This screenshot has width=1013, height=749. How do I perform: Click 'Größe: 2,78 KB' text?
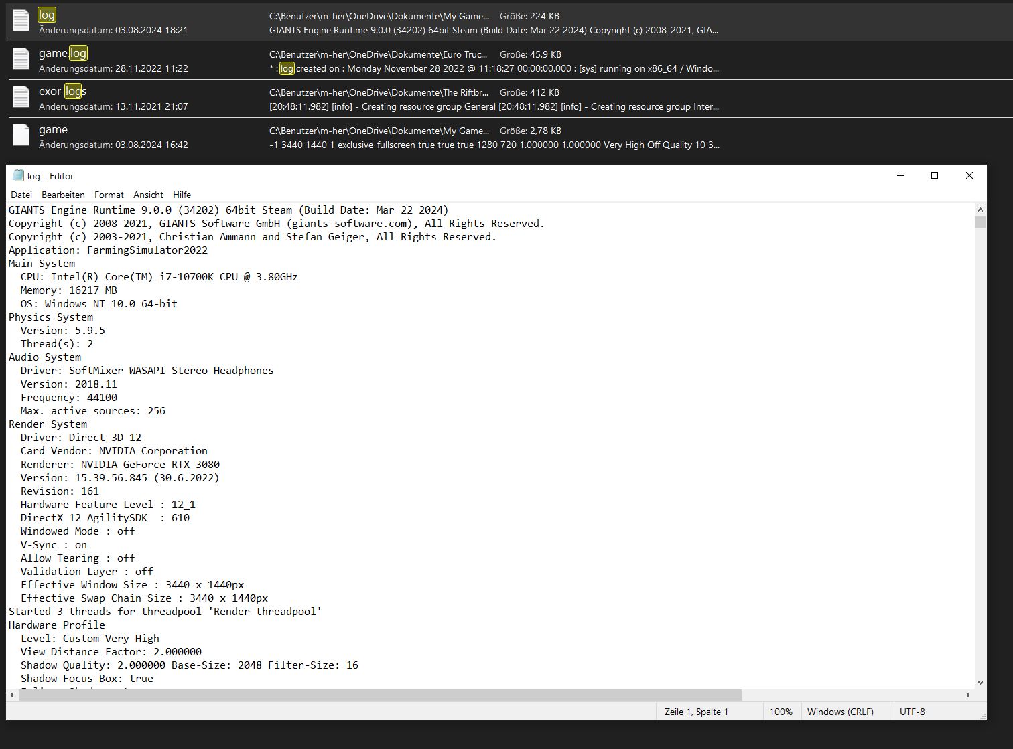coord(531,131)
